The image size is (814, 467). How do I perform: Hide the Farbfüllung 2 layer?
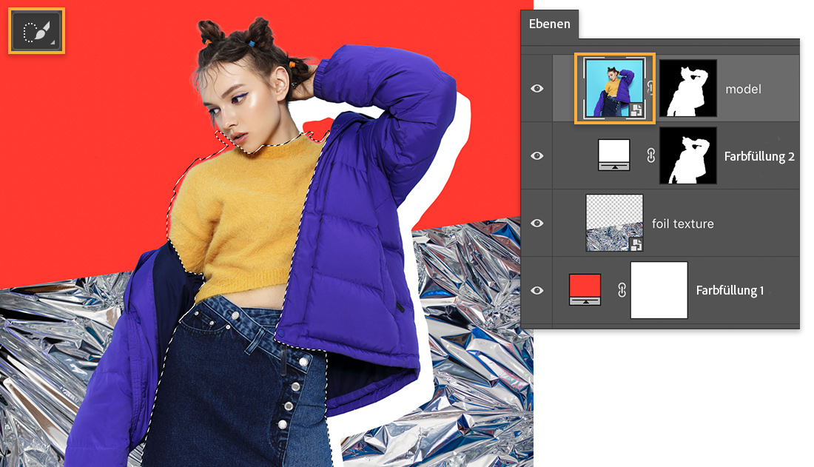click(x=537, y=156)
